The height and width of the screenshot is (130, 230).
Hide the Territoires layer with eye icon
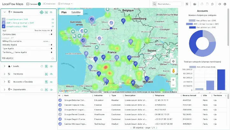[x=51, y=74]
